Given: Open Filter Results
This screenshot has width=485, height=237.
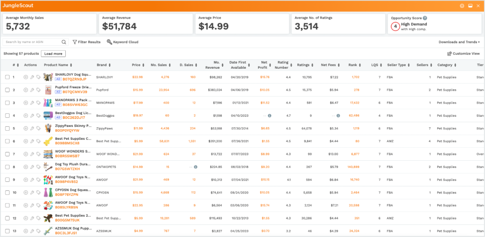Looking at the screenshot, I should point(87,42).
